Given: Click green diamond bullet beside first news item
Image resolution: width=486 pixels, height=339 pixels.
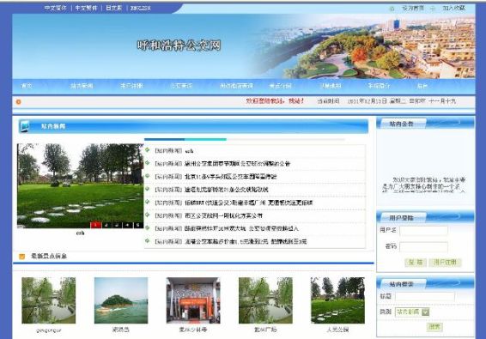Looking at the screenshot, I should pyautogui.click(x=148, y=150).
